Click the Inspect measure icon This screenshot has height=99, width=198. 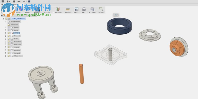tap(68, 9)
